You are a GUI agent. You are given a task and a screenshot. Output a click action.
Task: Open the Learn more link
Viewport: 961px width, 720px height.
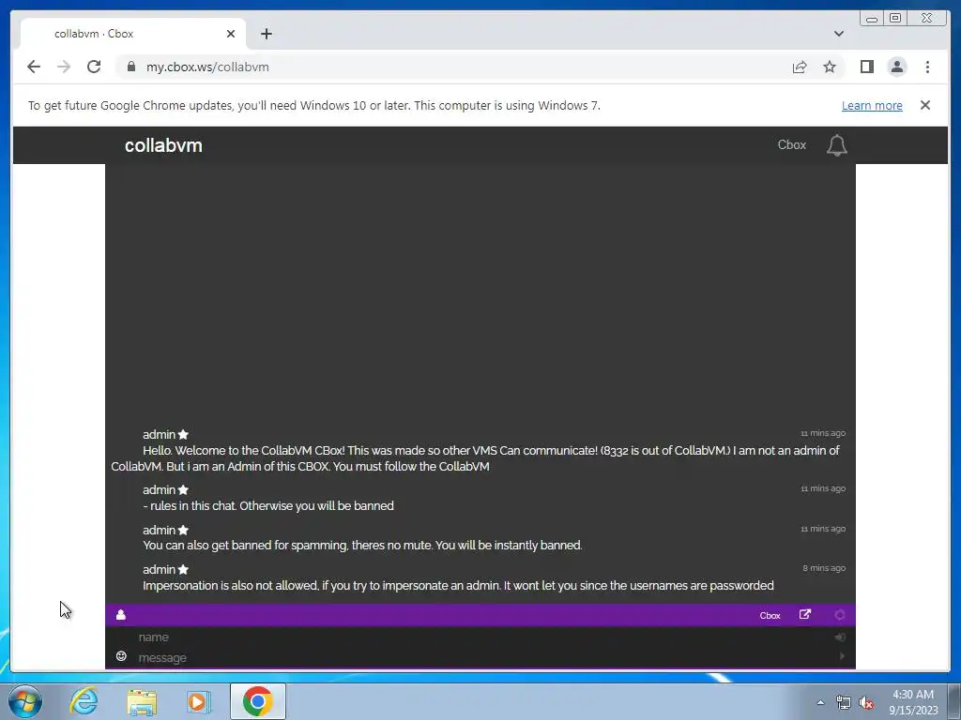click(872, 105)
